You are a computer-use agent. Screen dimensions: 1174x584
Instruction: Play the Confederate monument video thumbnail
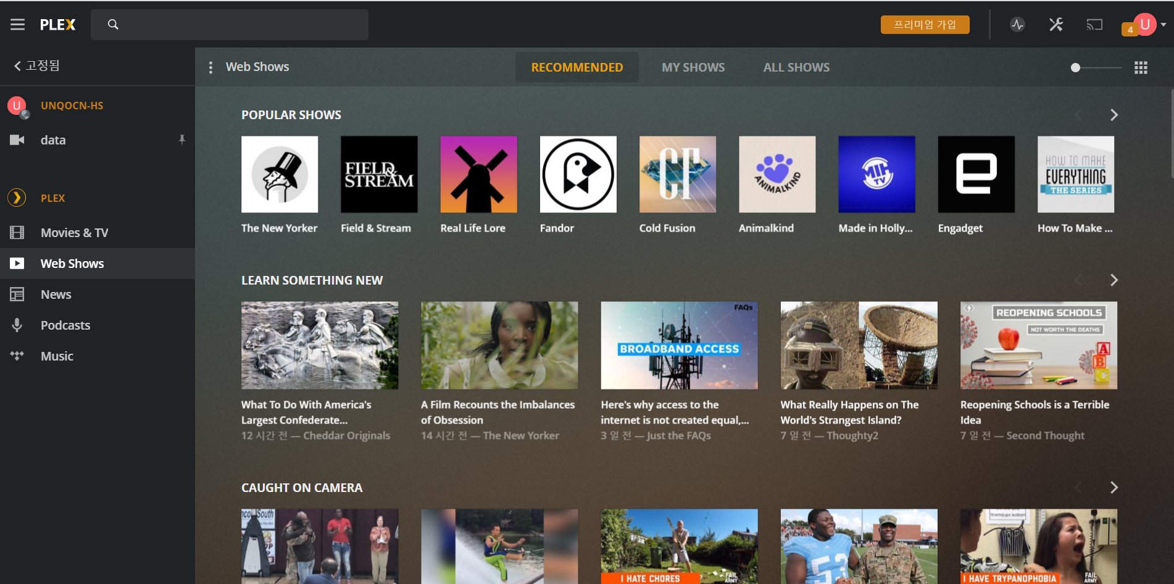[x=320, y=345]
